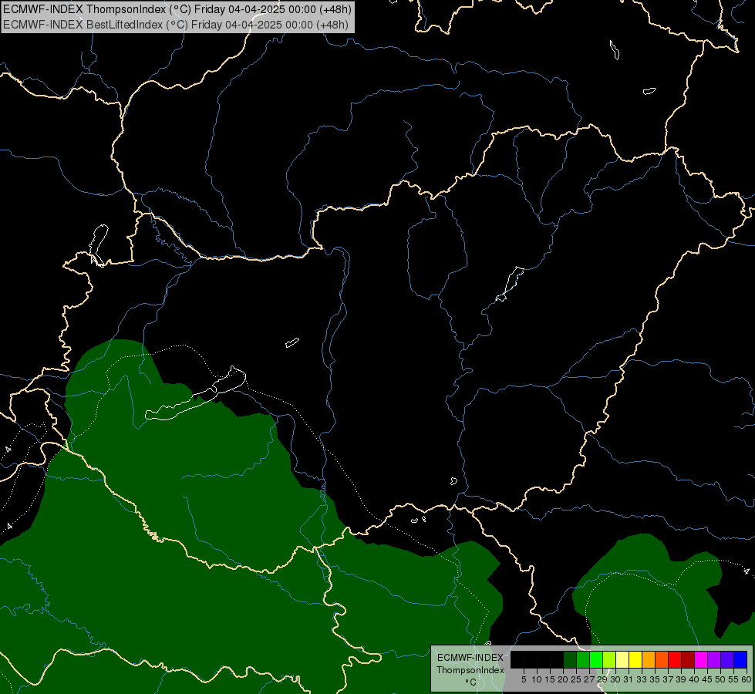This screenshot has width=755, height=694.
Task: Select the yellow-green 29-30 legend swatch
Action: click(x=609, y=659)
